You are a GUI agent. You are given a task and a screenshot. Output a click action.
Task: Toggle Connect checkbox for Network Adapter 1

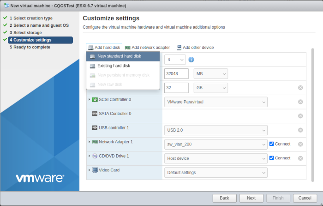pos(271,144)
